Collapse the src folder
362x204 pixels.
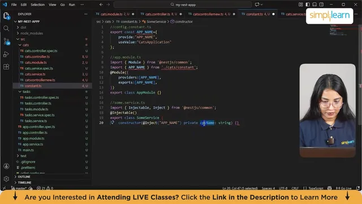coord(18,39)
